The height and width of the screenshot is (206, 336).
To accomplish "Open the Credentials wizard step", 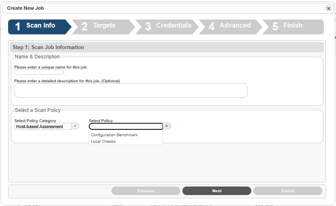I will tap(167, 27).
